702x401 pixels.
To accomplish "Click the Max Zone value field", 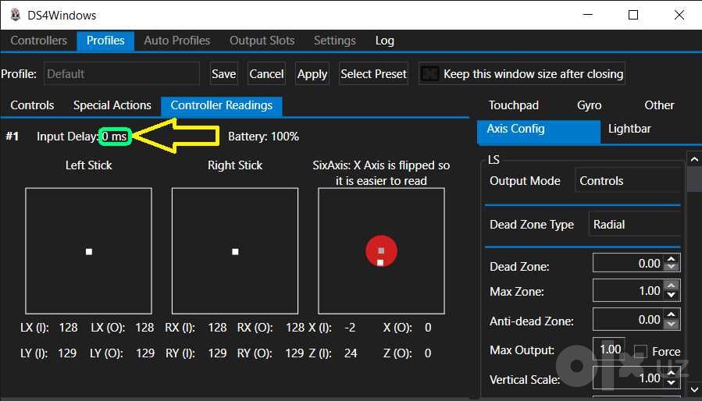I will click(628, 291).
